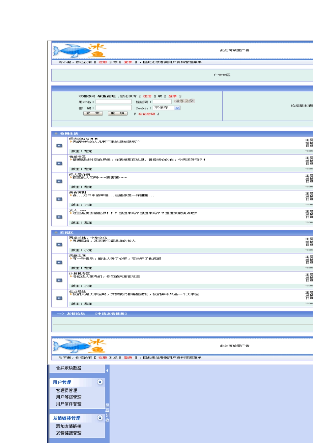Click the 冰鱼 fish logo in top banner
The height and width of the screenshot is (443, 313).
[79, 51]
